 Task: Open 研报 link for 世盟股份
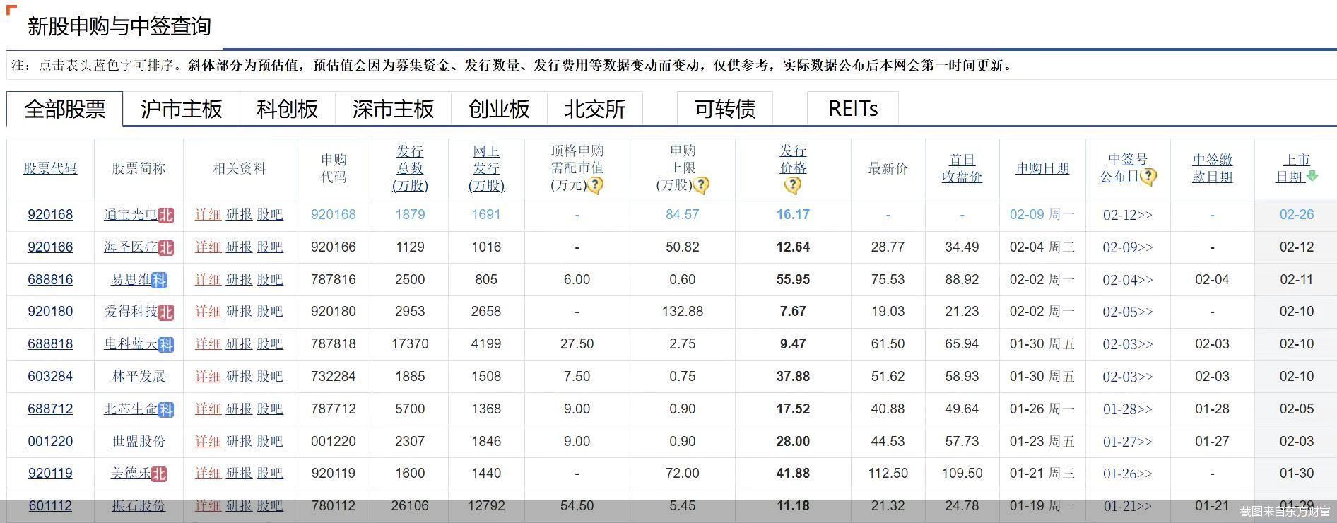click(x=239, y=442)
